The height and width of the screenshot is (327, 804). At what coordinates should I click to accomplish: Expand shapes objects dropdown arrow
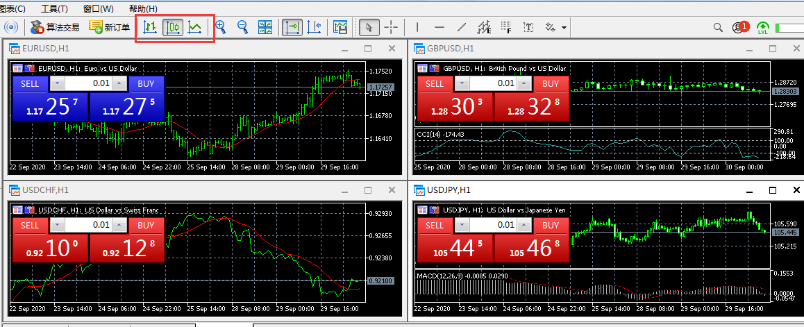564,28
